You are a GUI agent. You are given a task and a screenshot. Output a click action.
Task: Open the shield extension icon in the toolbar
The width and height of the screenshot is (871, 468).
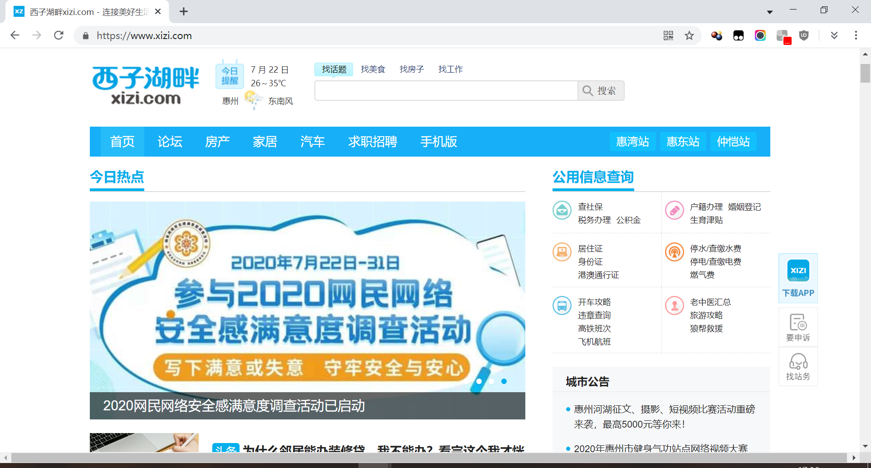[x=804, y=35]
